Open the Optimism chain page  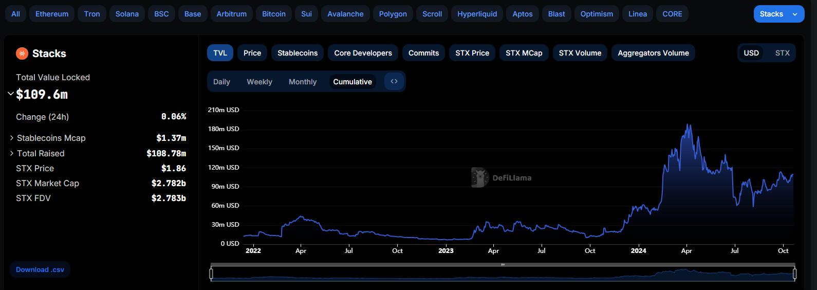[x=597, y=14]
